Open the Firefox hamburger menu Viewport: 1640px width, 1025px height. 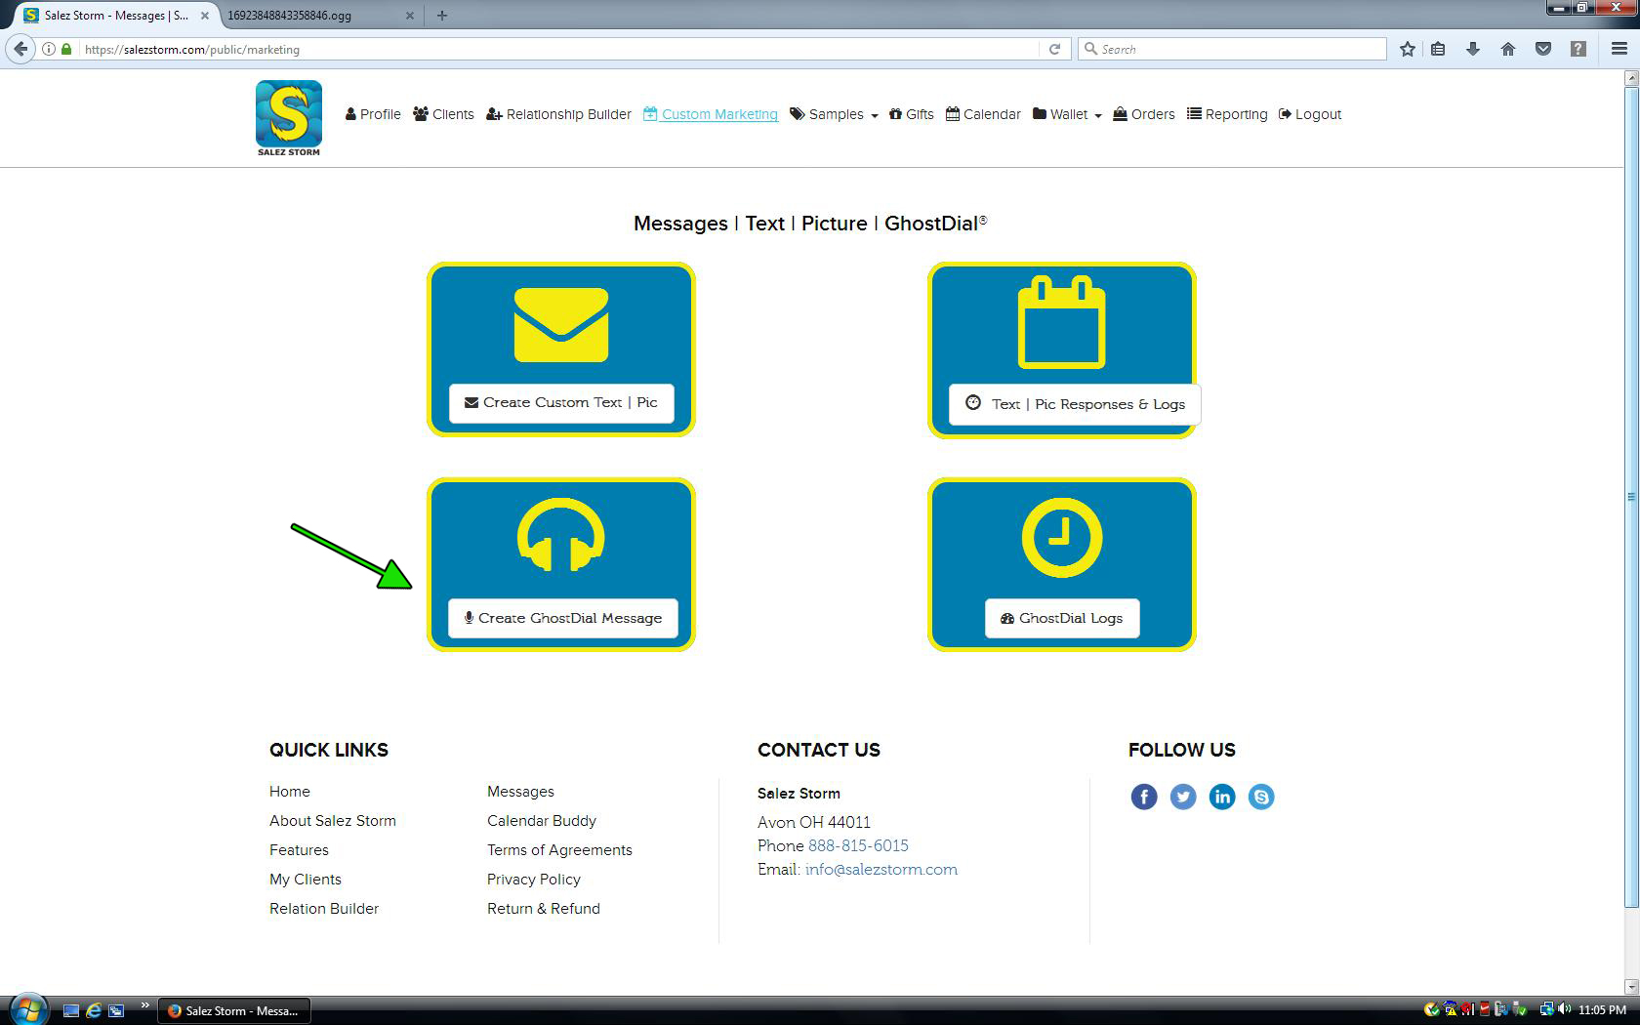[x=1619, y=49]
